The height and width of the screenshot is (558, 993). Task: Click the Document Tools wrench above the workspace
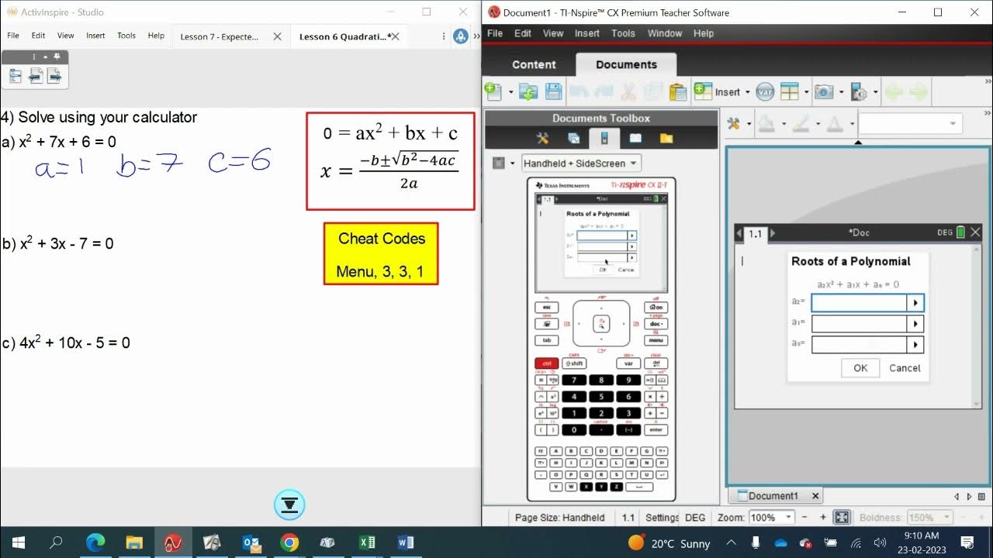coord(733,124)
